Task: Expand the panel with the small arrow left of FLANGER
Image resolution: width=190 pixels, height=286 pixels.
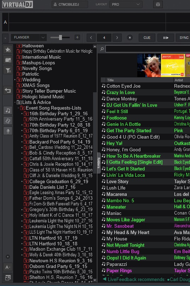Action: pyautogui.click(x=5, y=38)
